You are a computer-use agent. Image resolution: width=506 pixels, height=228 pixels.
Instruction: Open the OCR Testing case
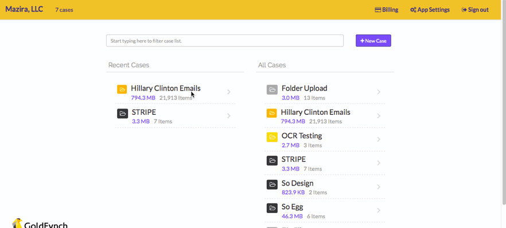(302, 136)
